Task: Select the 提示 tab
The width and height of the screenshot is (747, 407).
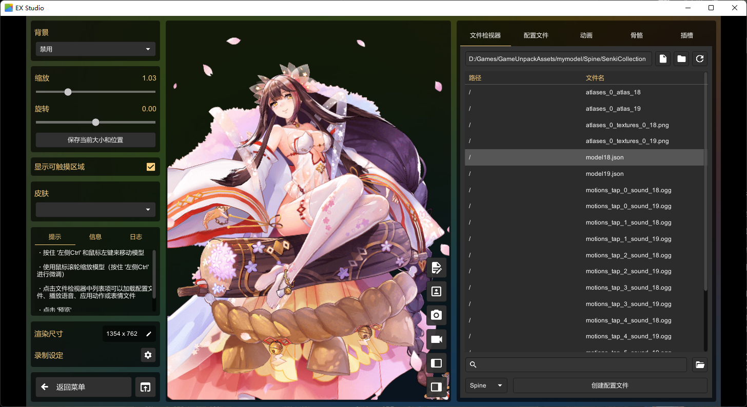Action: click(x=55, y=237)
